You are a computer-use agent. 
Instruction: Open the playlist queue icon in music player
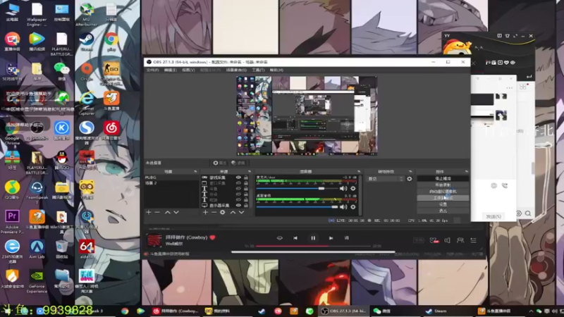click(473, 240)
